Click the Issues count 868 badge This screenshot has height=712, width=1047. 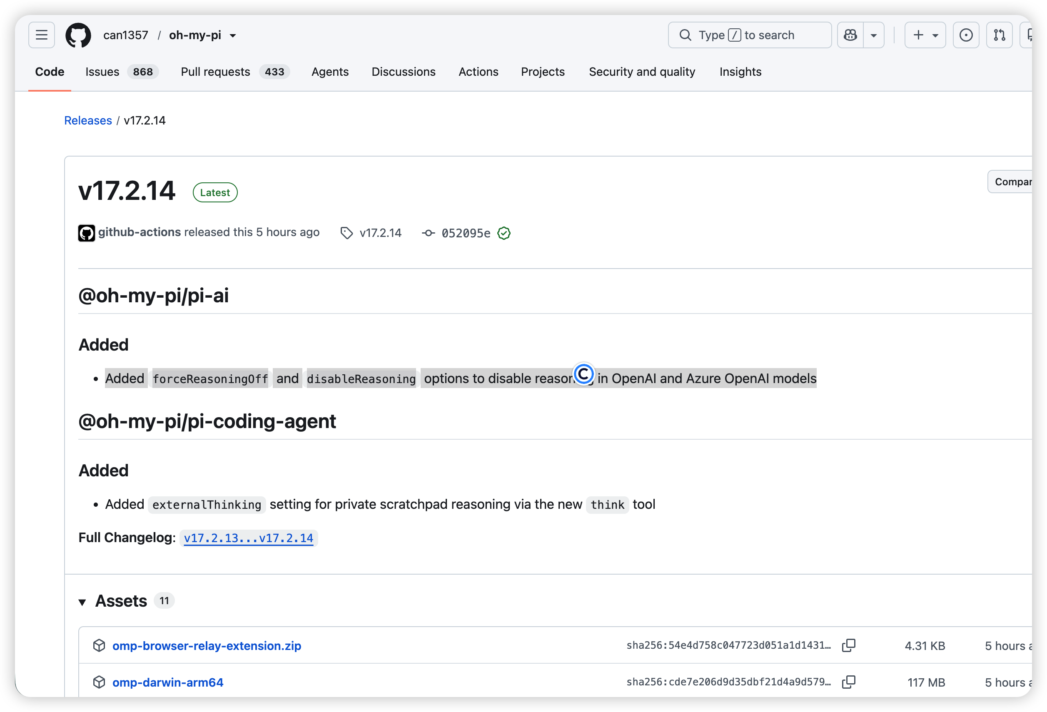143,72
